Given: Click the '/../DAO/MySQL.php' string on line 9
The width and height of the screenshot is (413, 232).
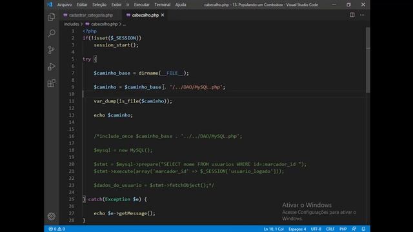Looking at the screenshot, I should click(196, 87).
